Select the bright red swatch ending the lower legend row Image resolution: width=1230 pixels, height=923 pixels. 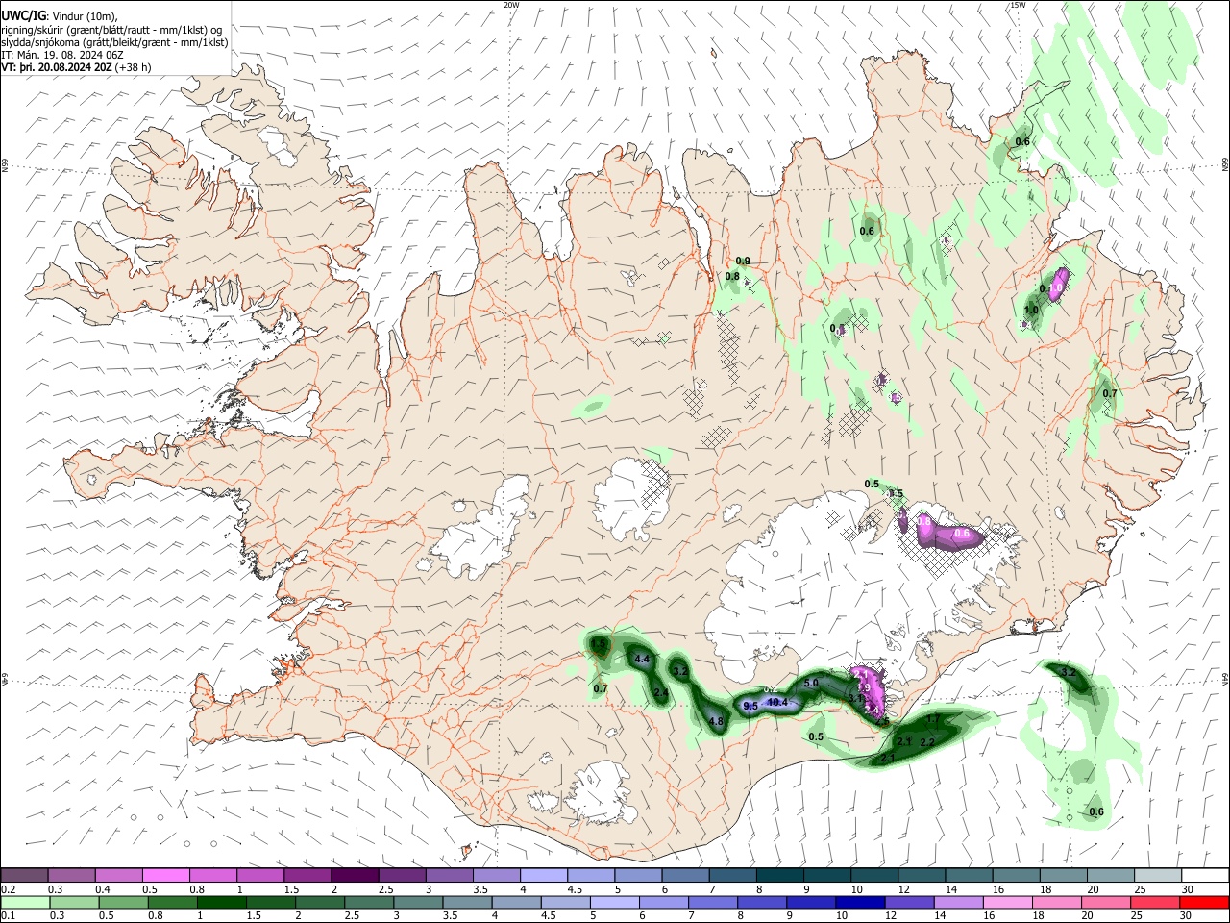[x=1204, y=903]
